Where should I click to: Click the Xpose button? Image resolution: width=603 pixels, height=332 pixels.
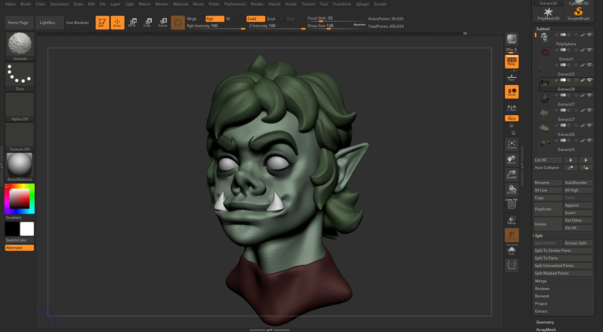pos(512,265)
